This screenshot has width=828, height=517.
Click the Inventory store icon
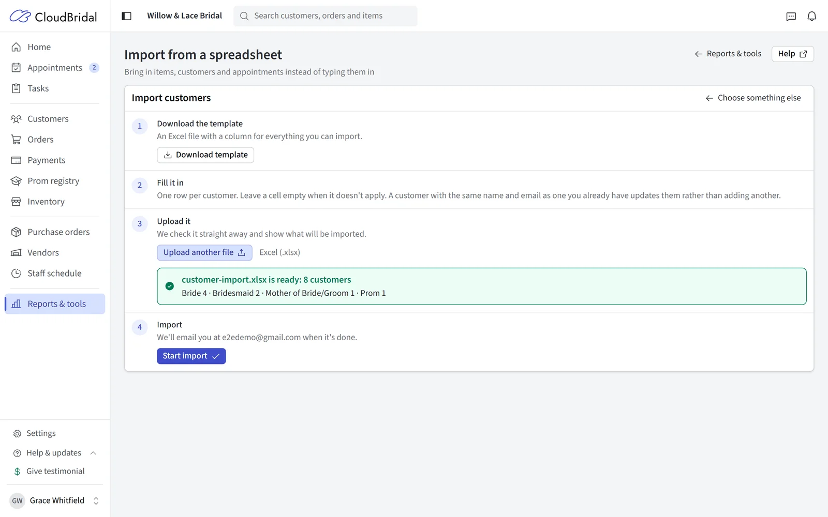17,202
